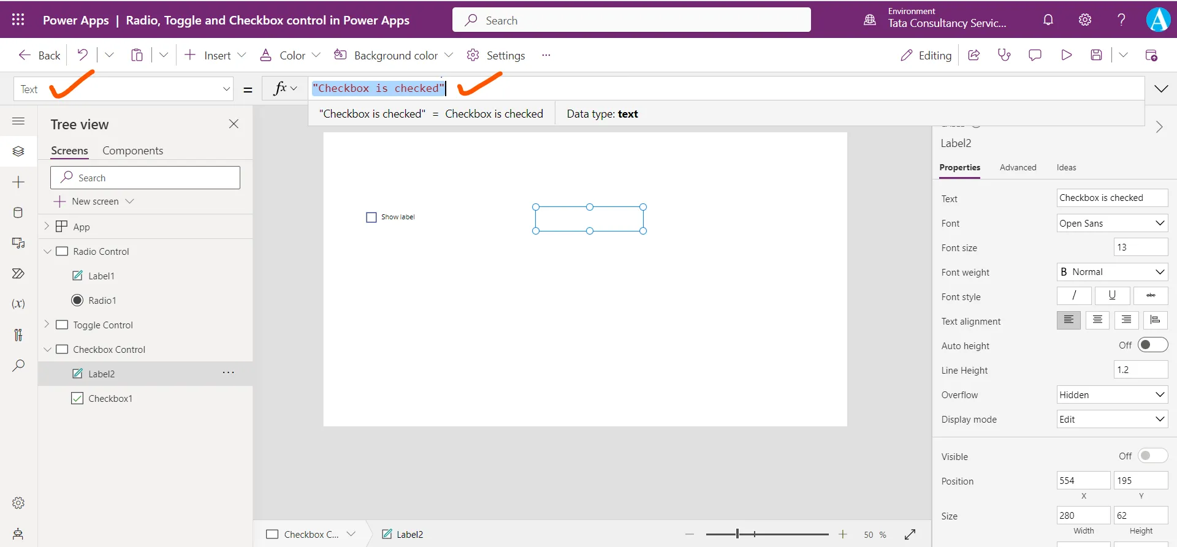Click the Publish icon

click(1151, 55)
